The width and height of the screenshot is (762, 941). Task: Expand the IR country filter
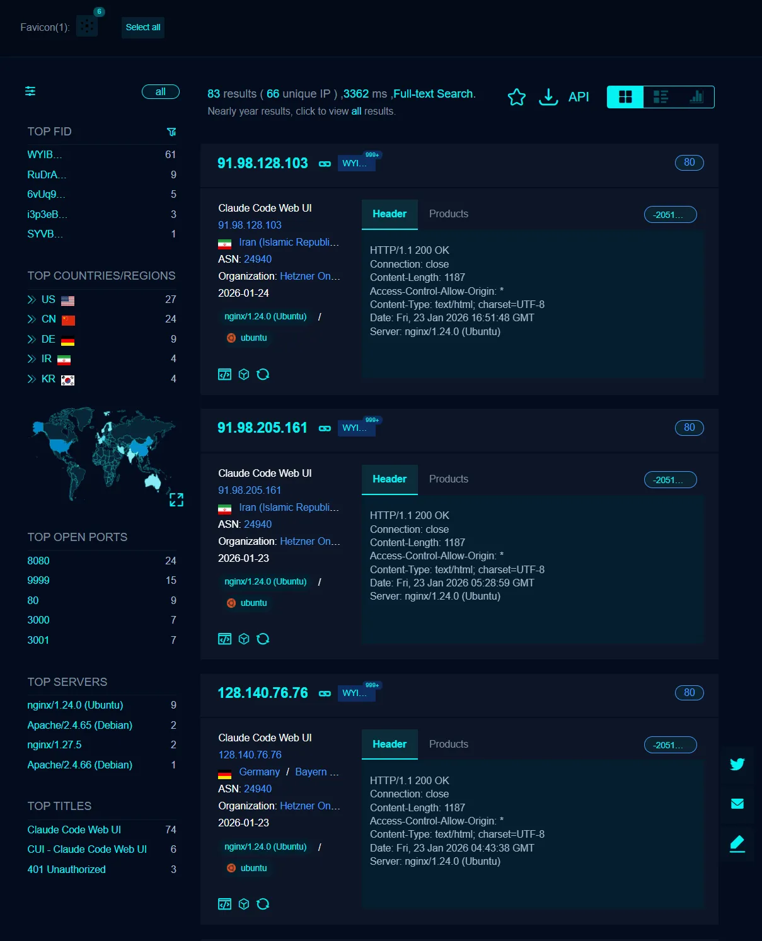coord(31,358)
